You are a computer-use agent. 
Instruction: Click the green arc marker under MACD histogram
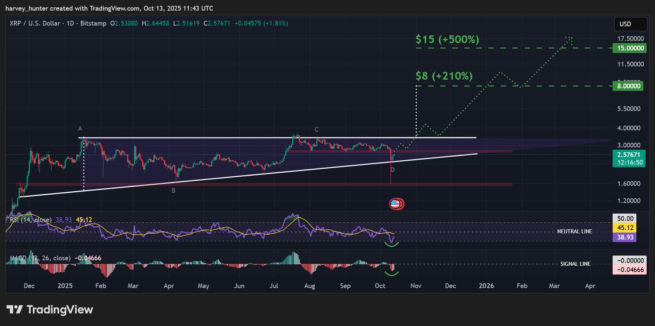[x=391, y=273]
